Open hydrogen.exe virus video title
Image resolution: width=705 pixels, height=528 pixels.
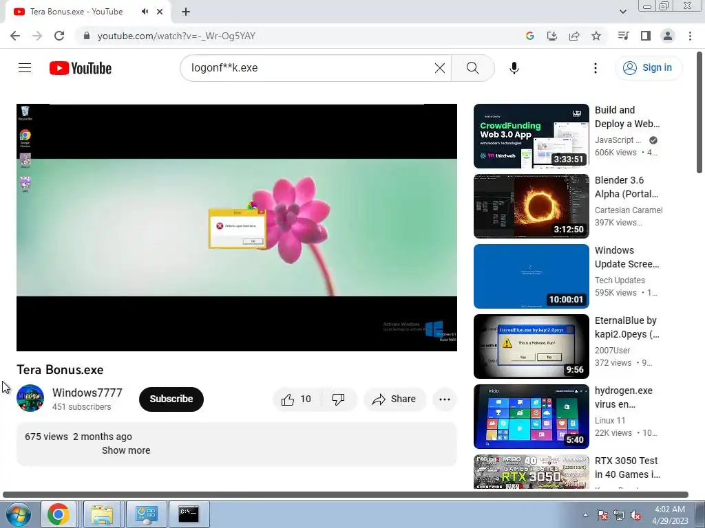click(x=623, y=397)
